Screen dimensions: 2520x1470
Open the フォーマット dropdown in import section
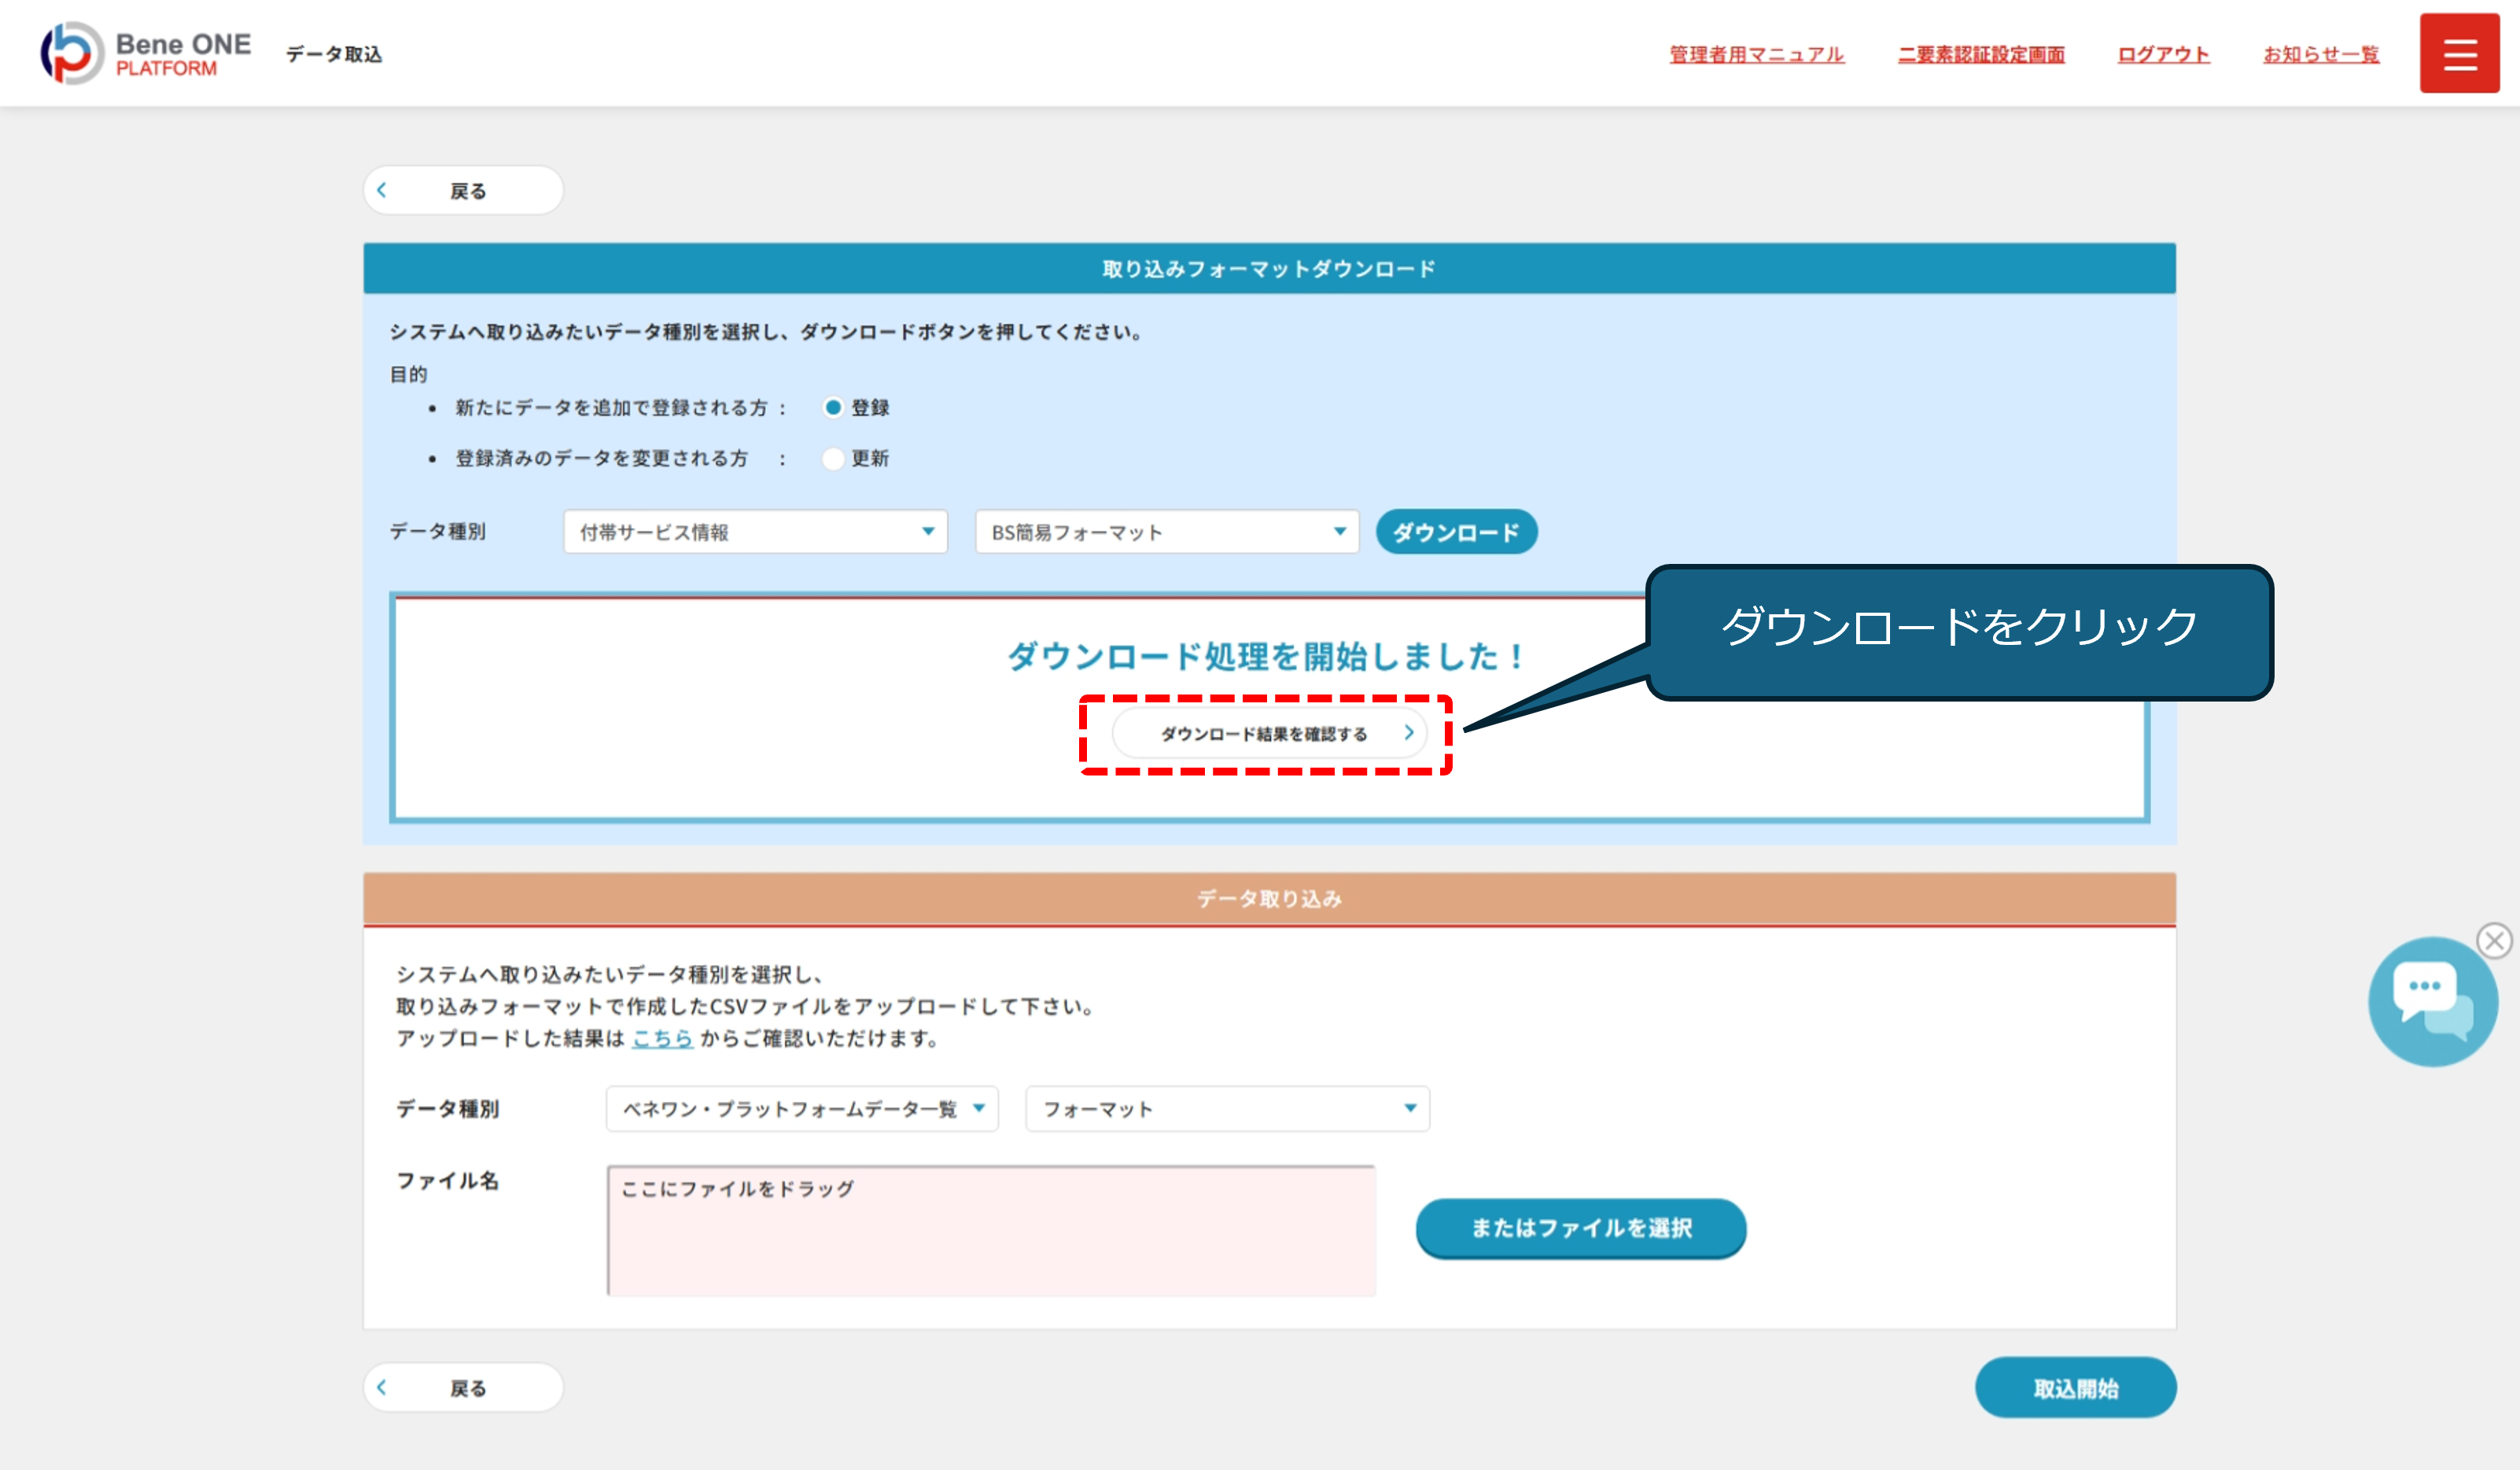click(1228, 1108)
